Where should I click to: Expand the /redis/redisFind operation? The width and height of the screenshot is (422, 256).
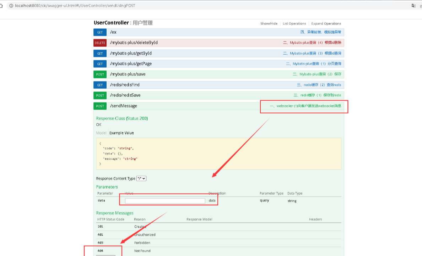(125, 85)
